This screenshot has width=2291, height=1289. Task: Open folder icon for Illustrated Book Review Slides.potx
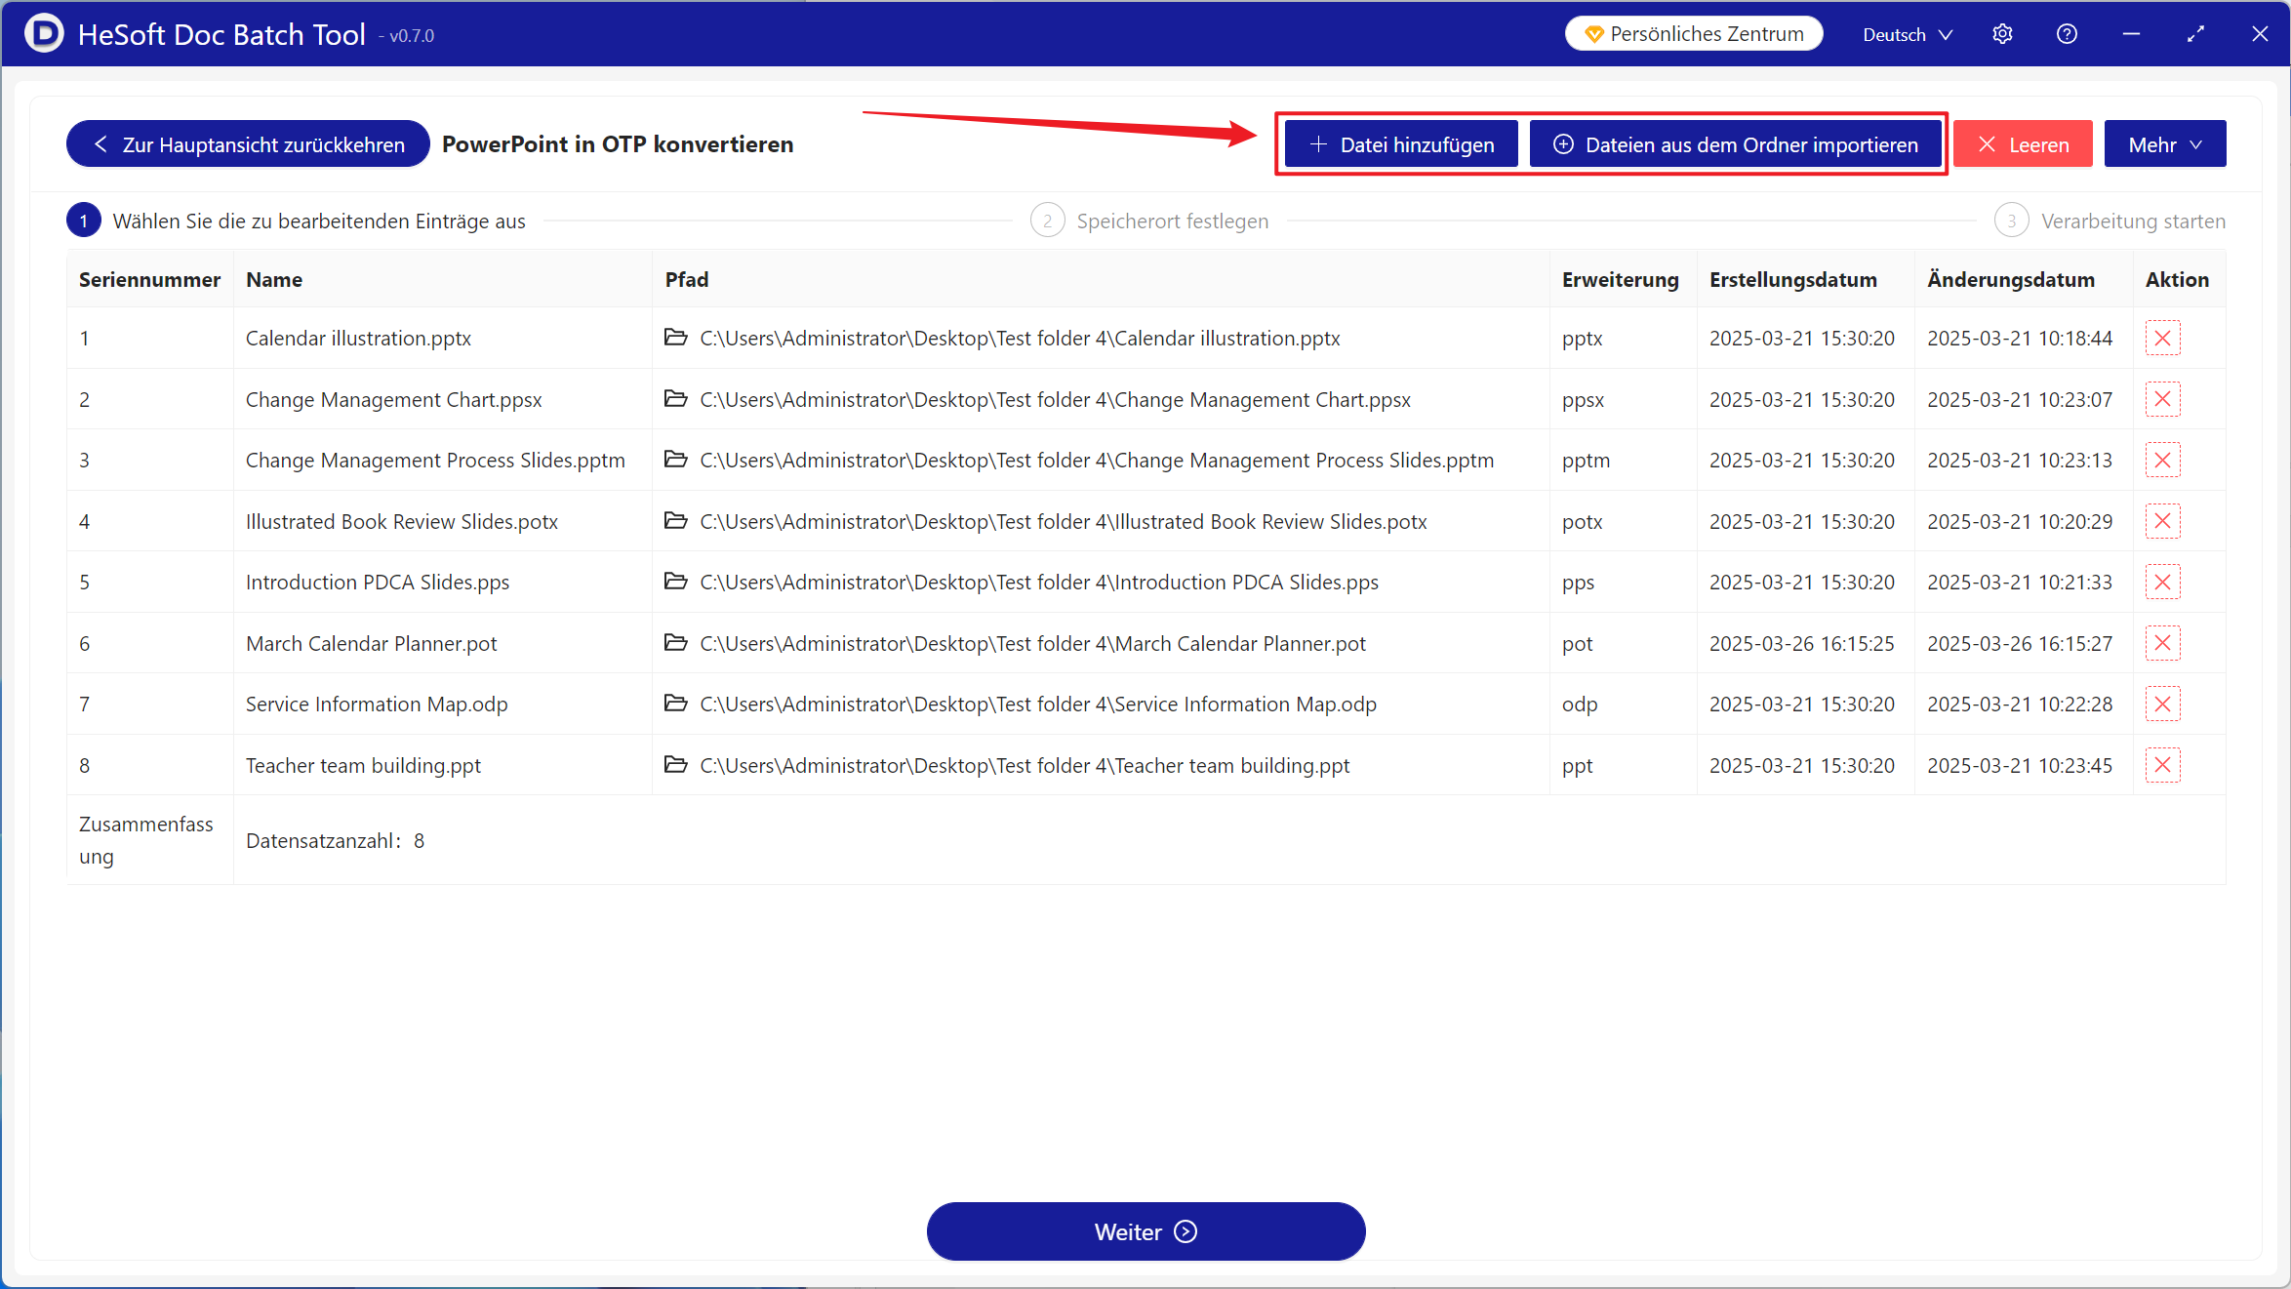(675, 521)
